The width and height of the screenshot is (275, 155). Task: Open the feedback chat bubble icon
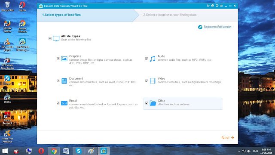pos(213,6)
